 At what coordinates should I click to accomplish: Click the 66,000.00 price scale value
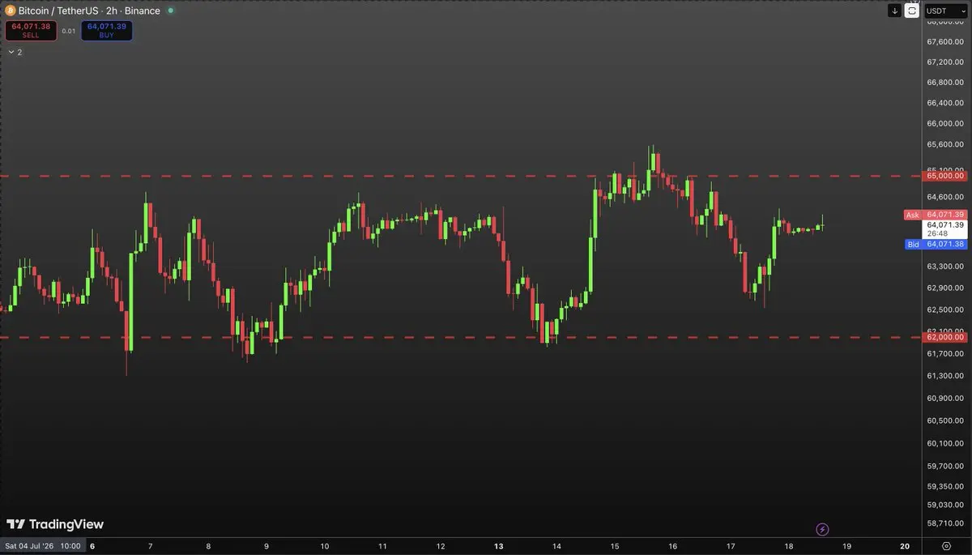[944, 124]
